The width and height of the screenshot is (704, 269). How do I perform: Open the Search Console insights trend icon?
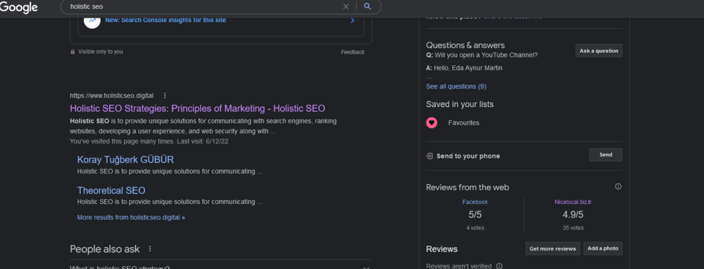92,20
